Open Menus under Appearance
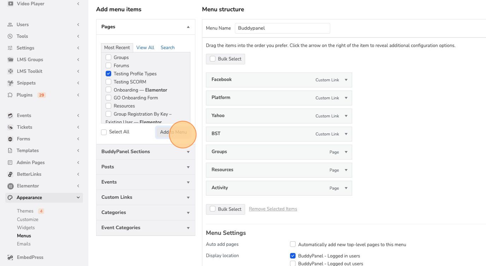486x266 pixels. coord(24,236)
